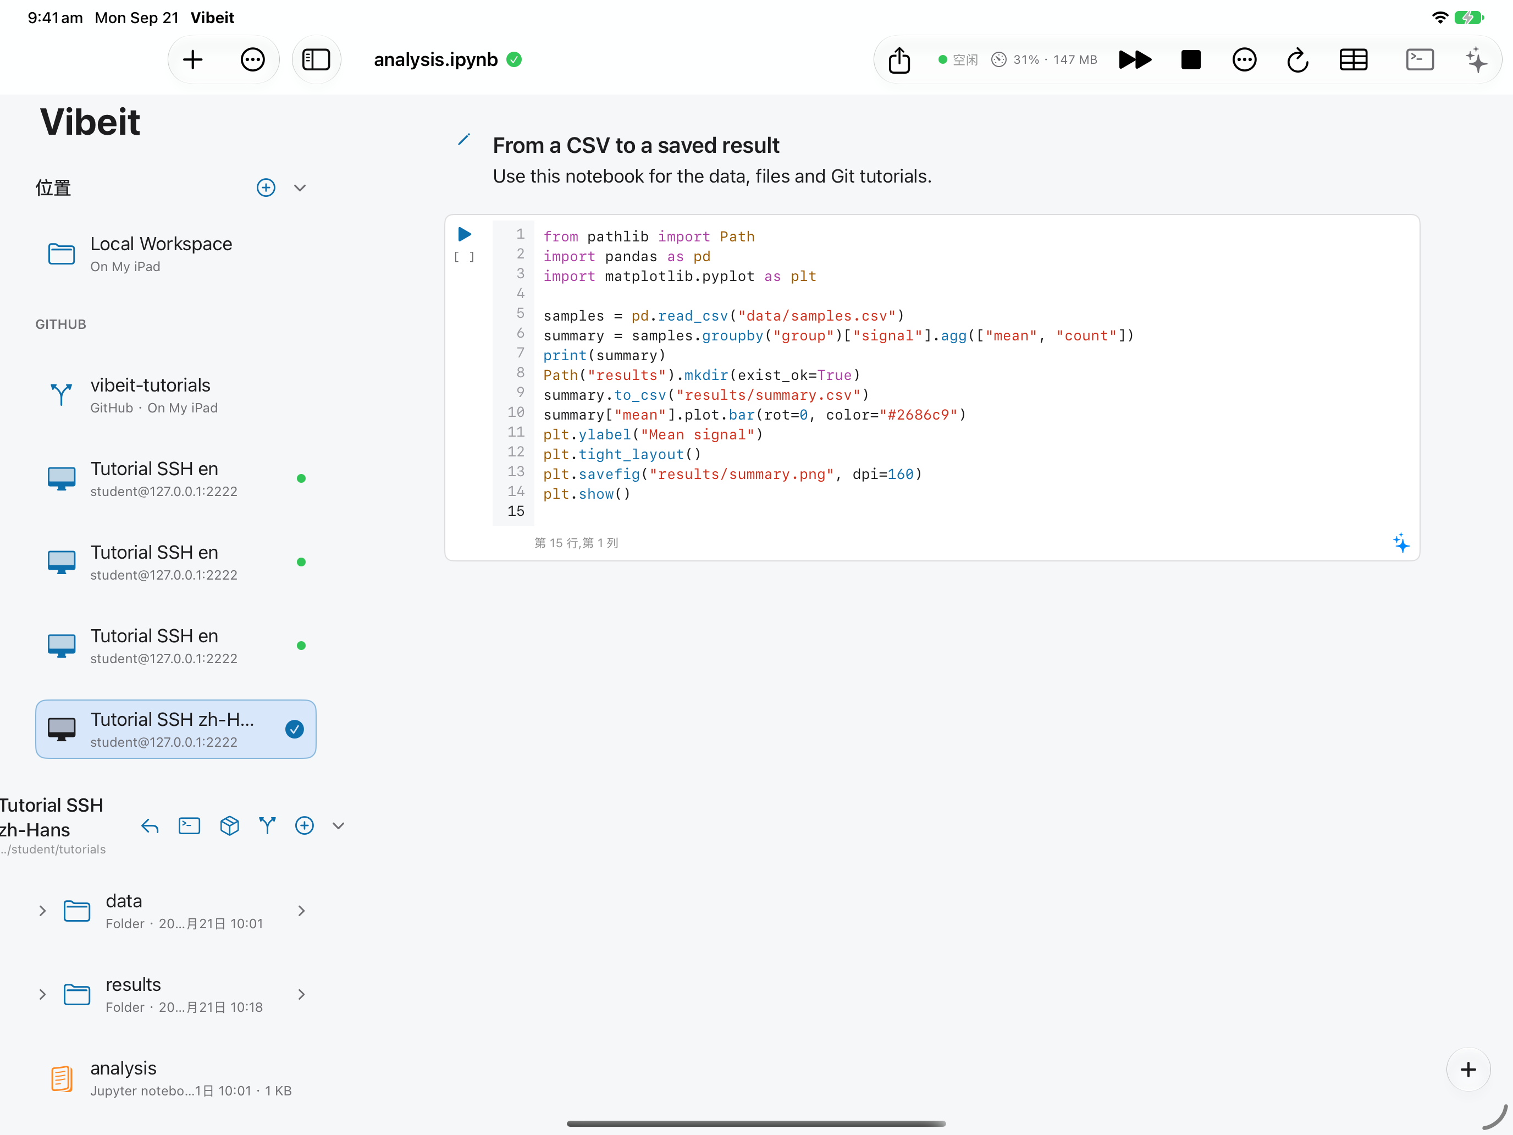This screenshot has height=1135, width=1513.
Task: Open the vibeit-tutorials GitHub repository
Action: (x=176, y=395)
